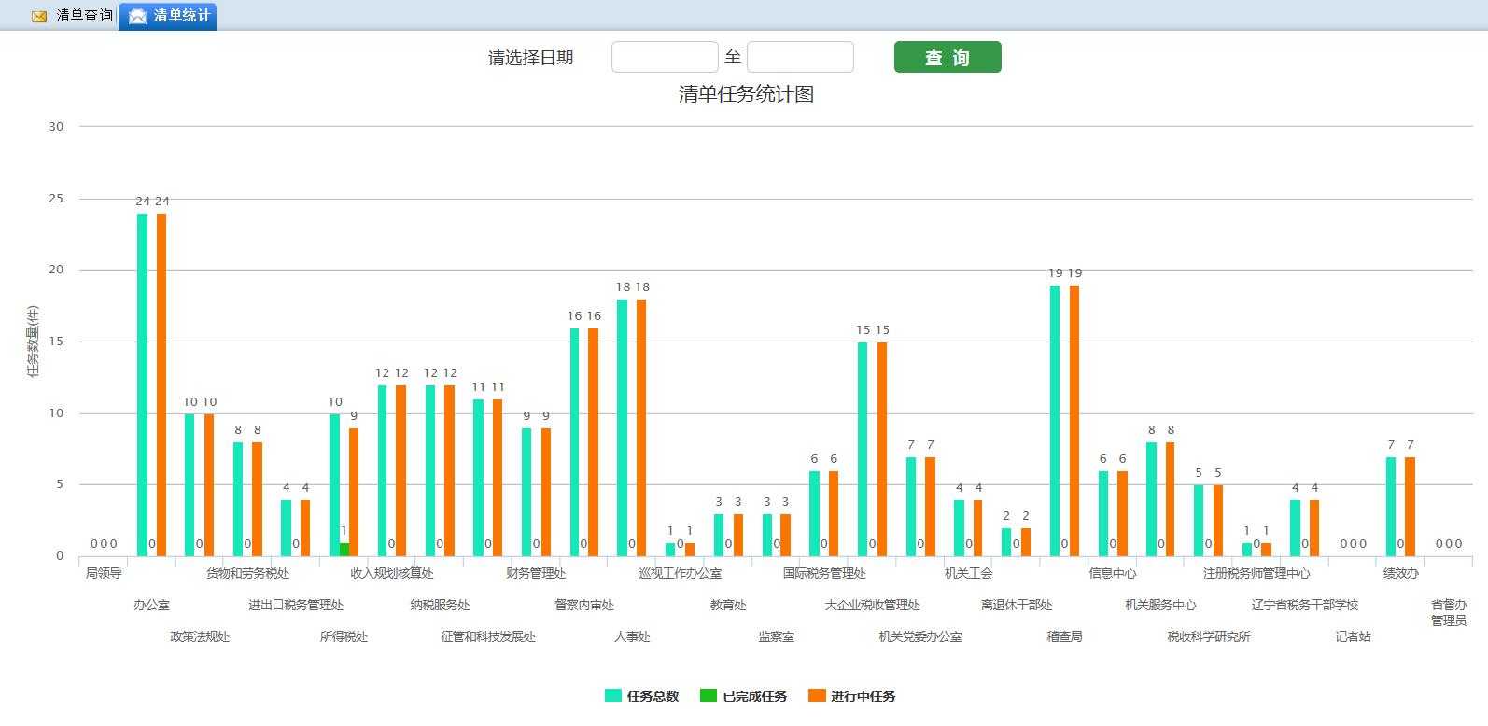Click the 机关工会 axis label

tap(968, 573)
